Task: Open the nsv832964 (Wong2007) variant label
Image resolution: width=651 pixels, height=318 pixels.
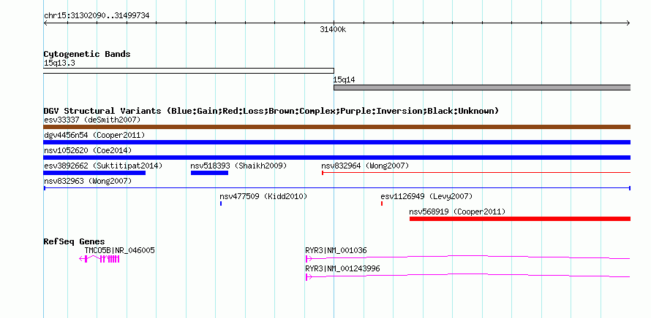Action: tap(365, 166)
